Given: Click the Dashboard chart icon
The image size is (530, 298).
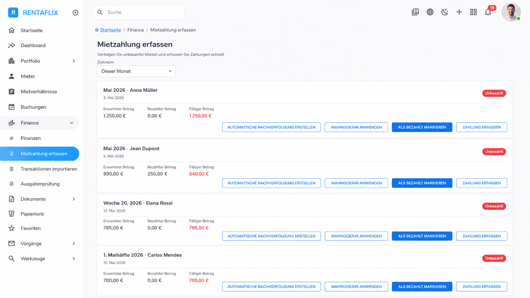Looking at the screenshot, I should 12,45.
